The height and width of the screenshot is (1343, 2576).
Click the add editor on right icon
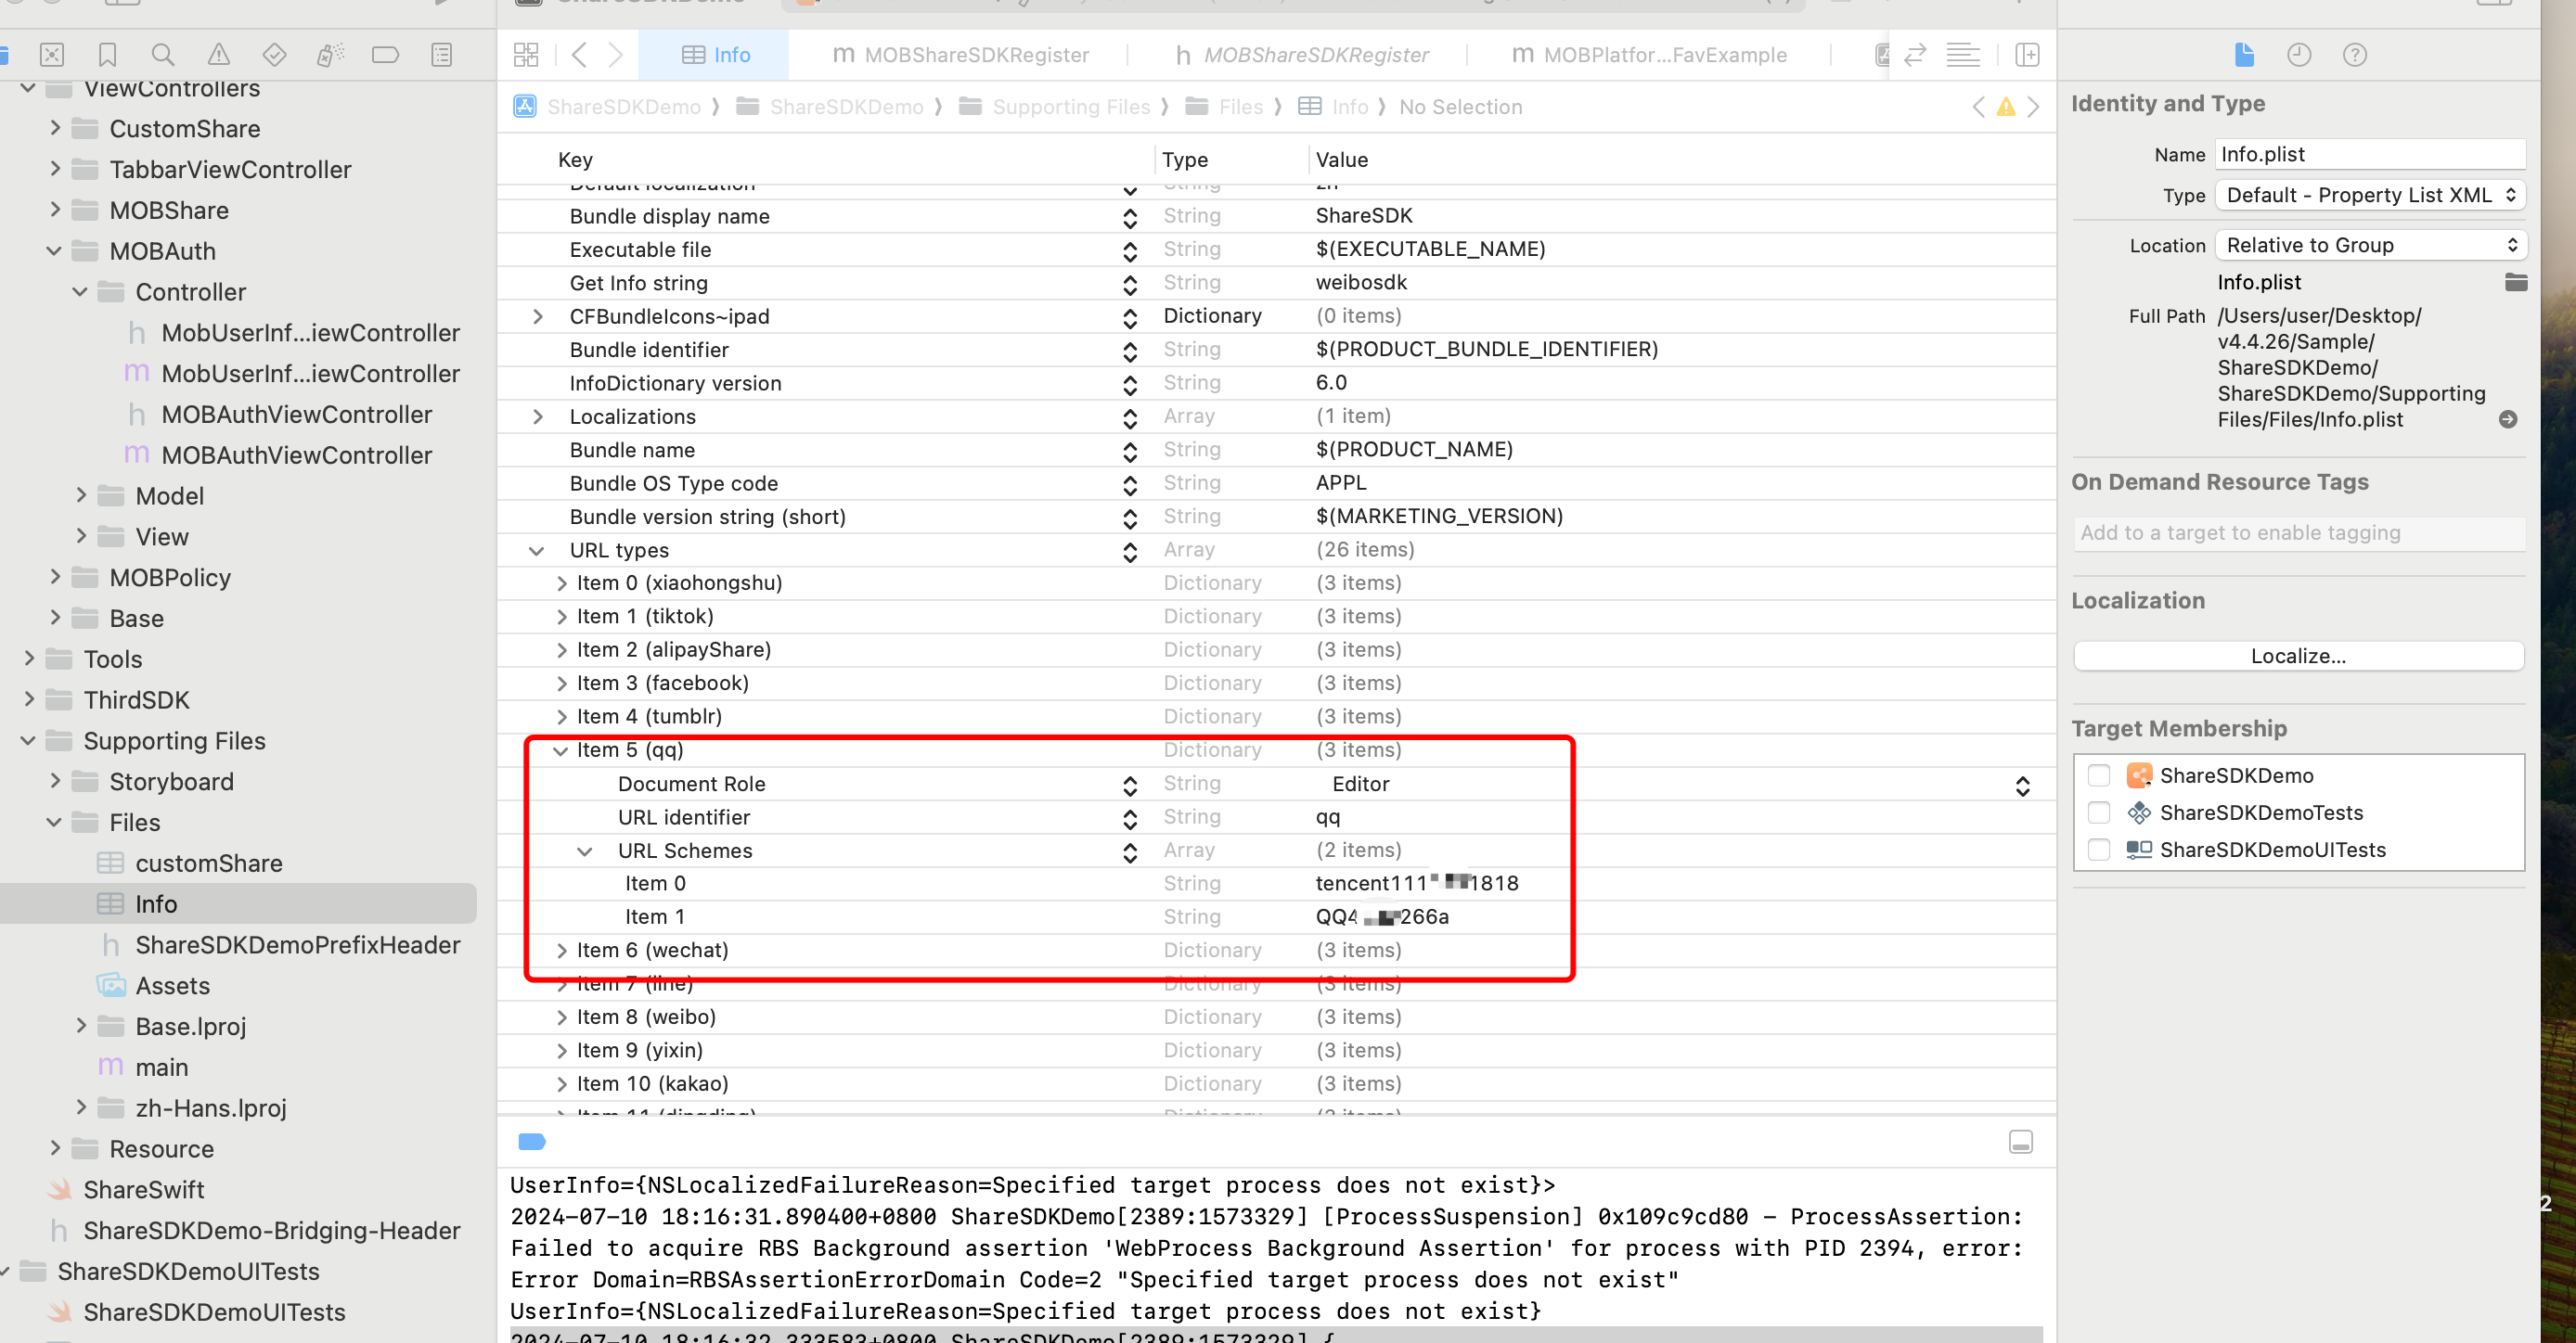pos(2027,55)
